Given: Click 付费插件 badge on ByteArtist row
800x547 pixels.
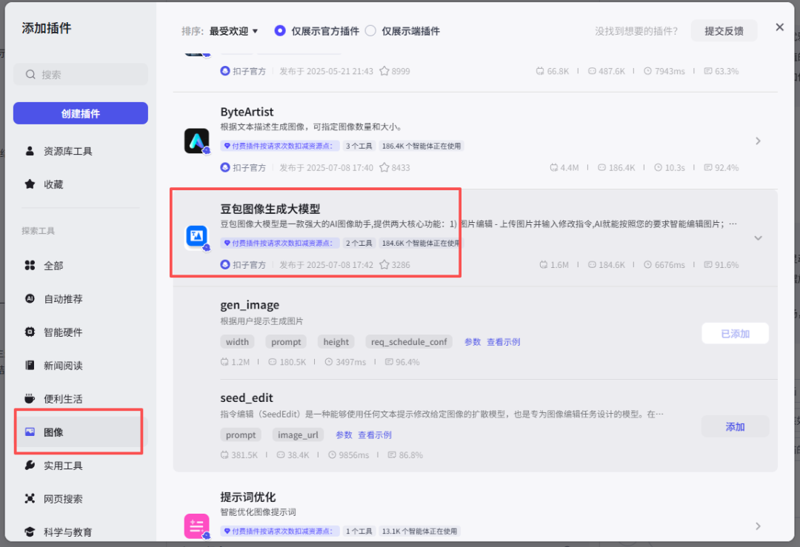Looking at the screenshot, I should tap(280, 146).
